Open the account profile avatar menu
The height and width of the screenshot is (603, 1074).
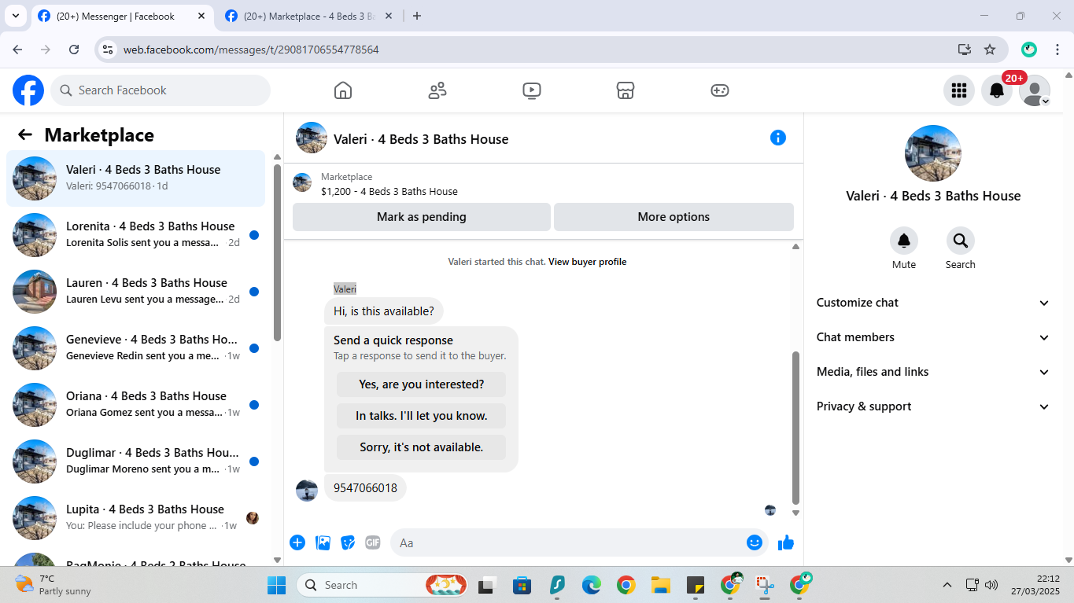tap(1035, 90)
